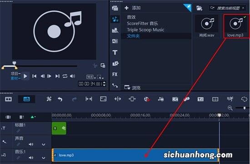Toggle the library panel pin
The height and width of the screenshot is (164, 250).
click(x=188, y=8)
